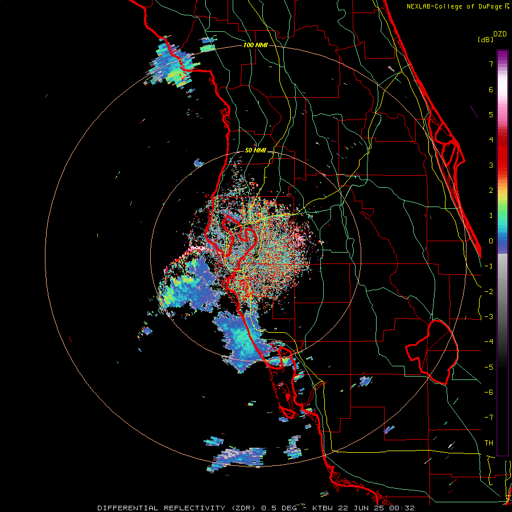Click the 0.5 DEG elevation text

279,508
